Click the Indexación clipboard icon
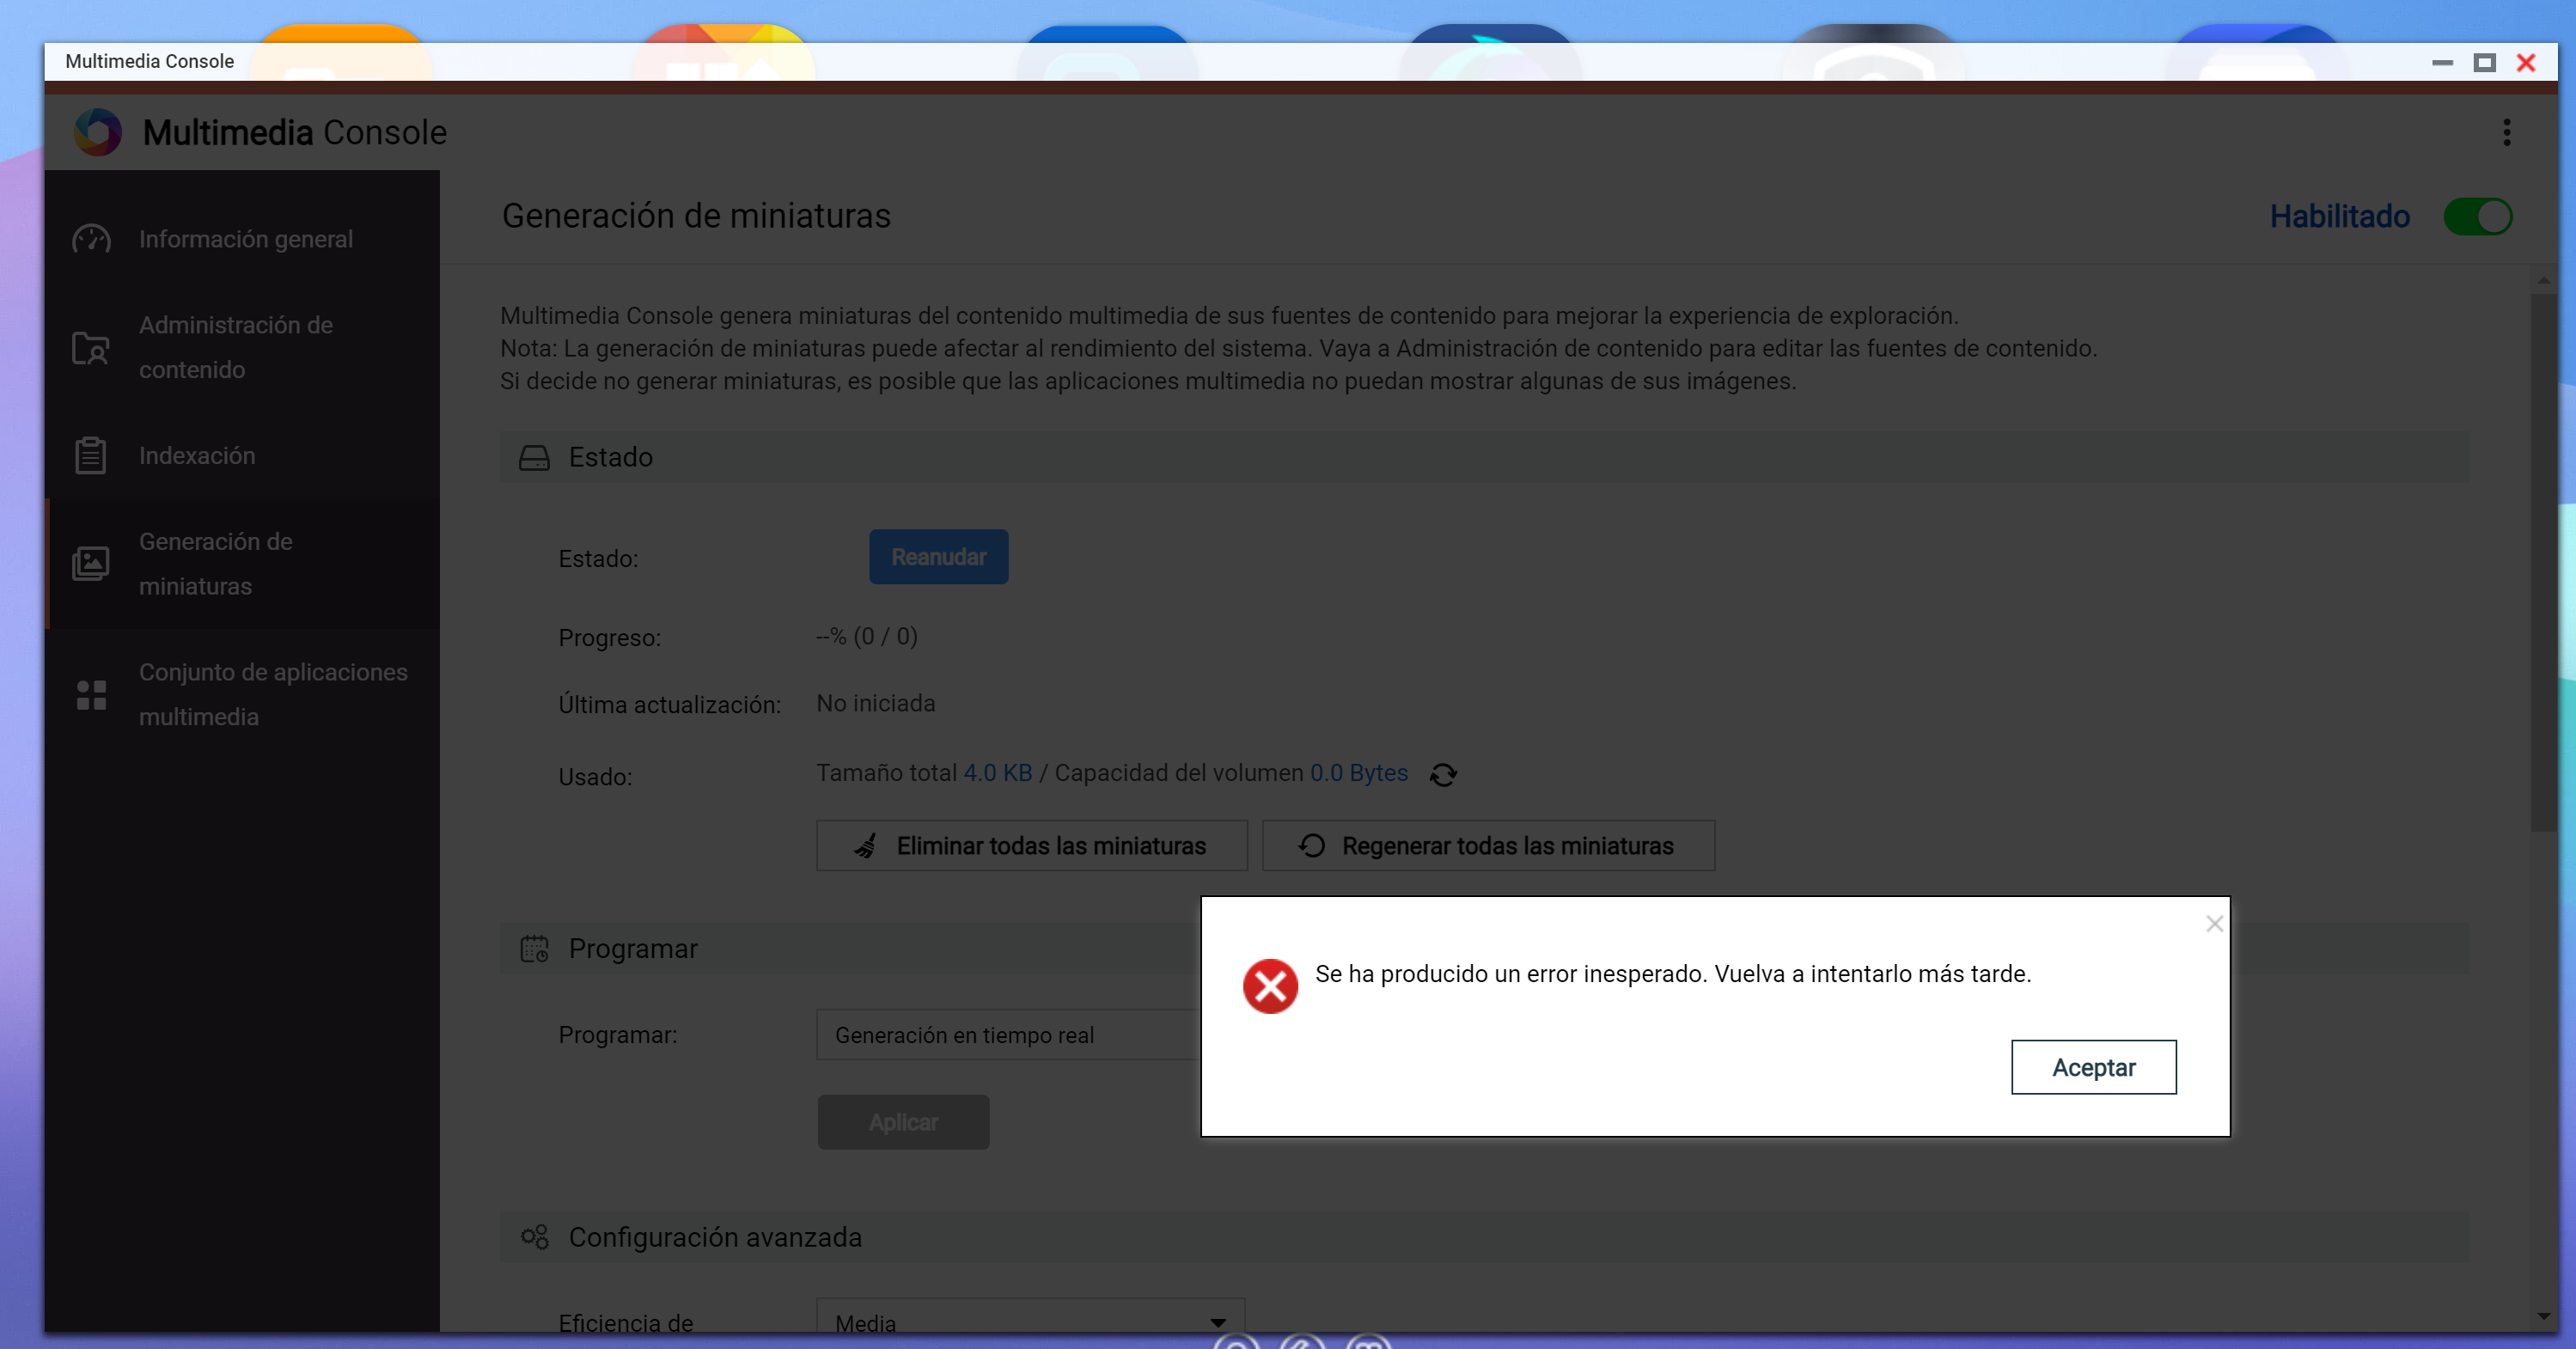 [x=91, y=456]
